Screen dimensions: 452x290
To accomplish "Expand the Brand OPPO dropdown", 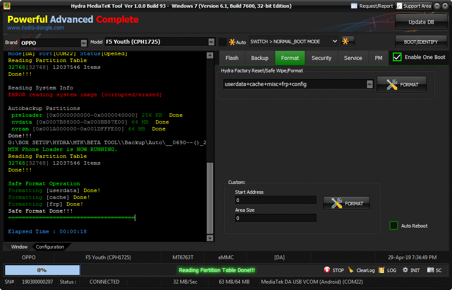I will click(83, 43).
